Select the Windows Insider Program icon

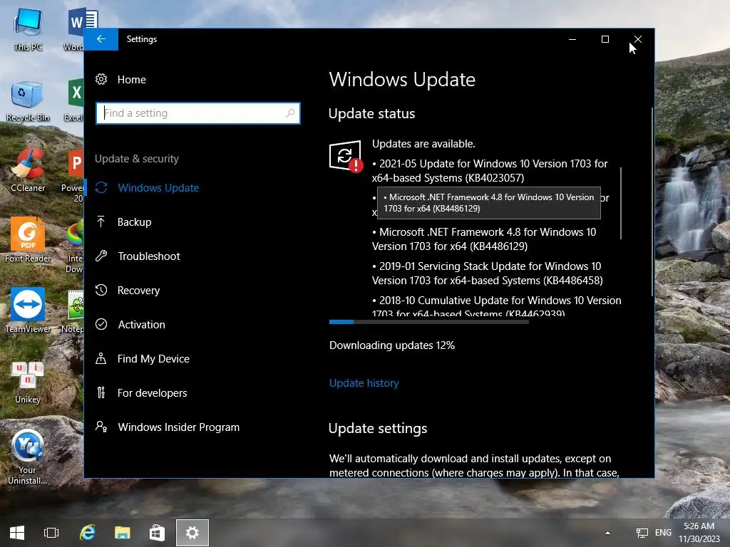(101, 427)
